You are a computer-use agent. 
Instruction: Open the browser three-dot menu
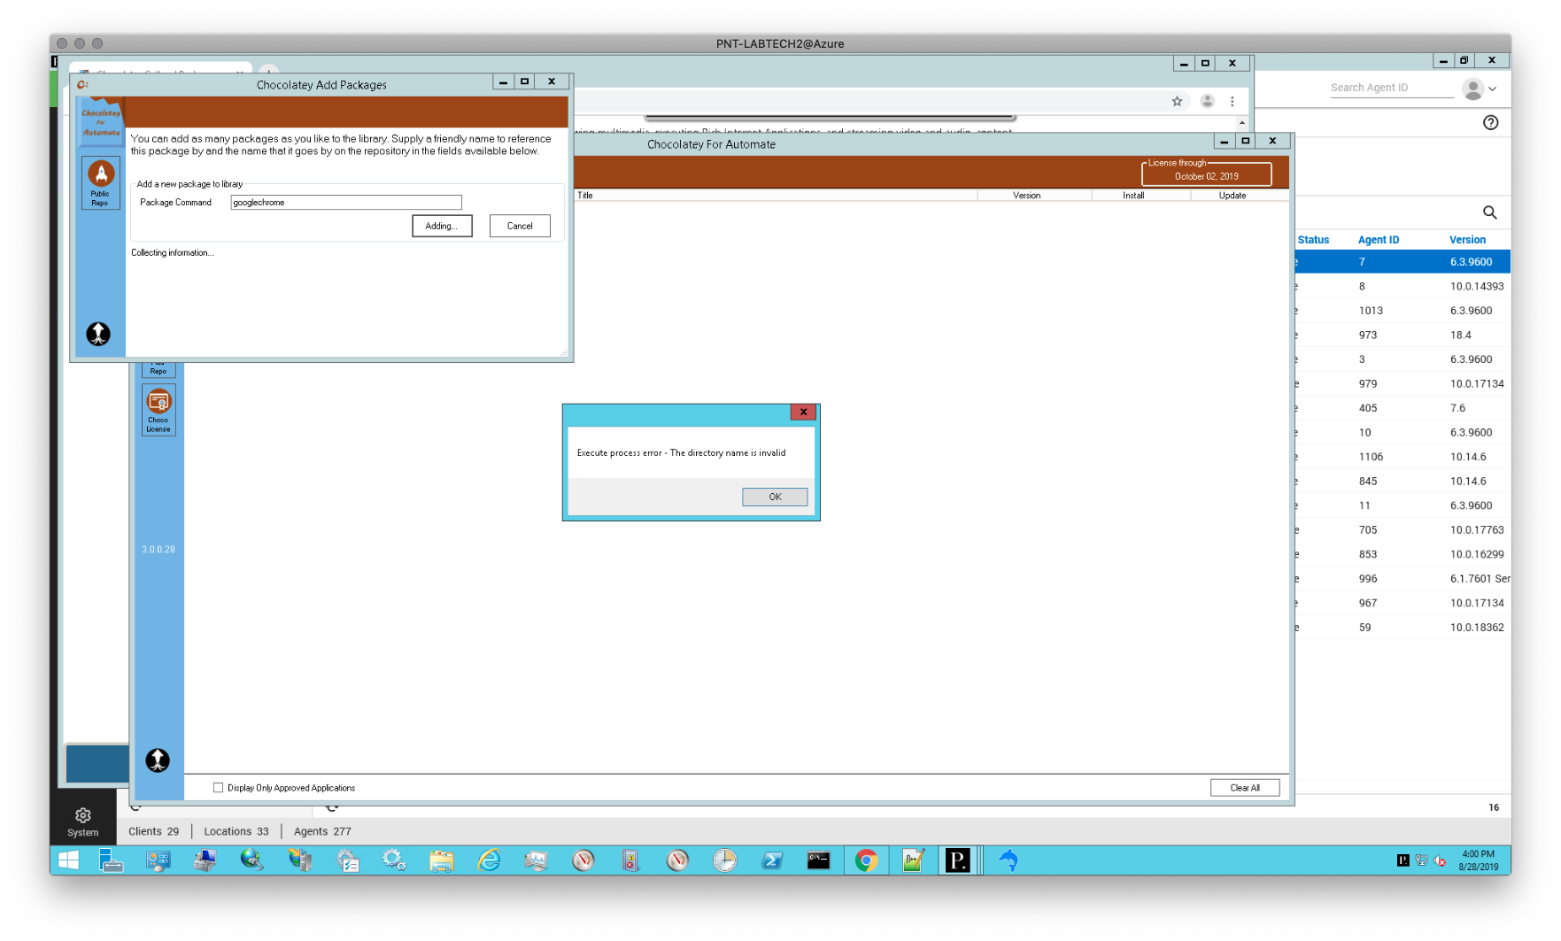click(1233, 101)
